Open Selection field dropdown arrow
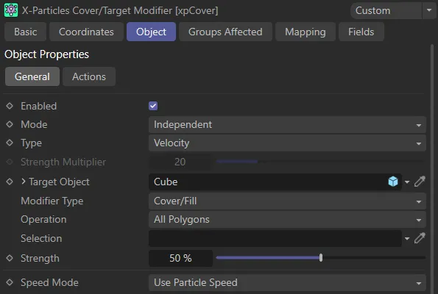The height and width of the screenshot is (294, 438). point(407,239)
